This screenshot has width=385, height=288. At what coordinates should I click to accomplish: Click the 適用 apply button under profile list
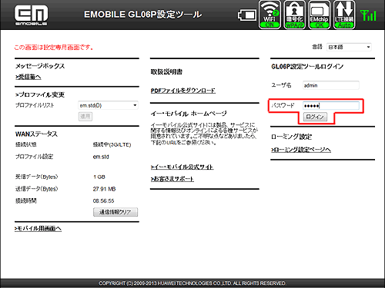(x=85, y=117)
